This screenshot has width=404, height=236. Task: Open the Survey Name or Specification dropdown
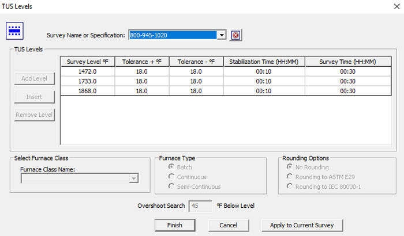[222, 35]
